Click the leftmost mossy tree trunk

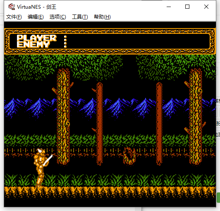[x=63, y=116]
